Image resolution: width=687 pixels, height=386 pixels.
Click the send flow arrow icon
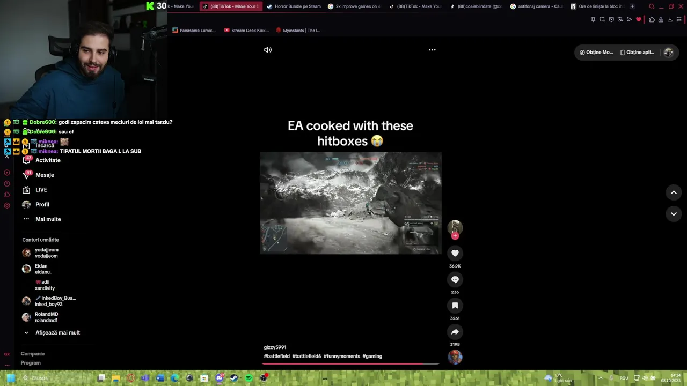pyautogui.click(x=630, y=19)
